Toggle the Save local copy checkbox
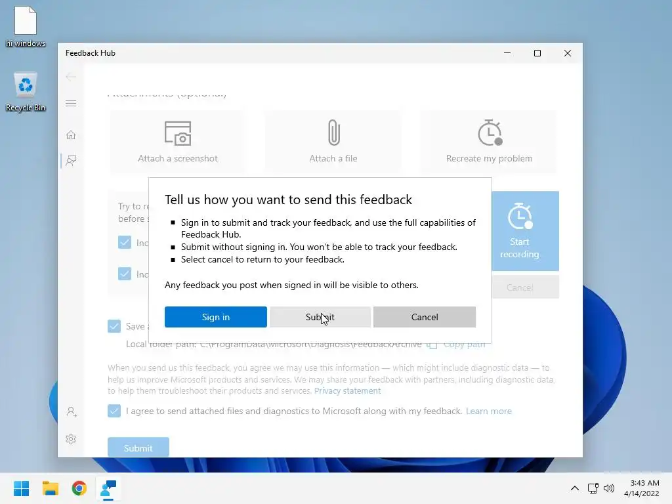This screenshot has width=672, height=504. 114,326
